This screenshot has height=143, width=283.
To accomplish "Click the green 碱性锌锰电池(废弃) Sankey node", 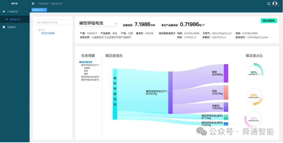I will (226, 117).
